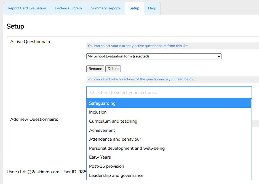Expand the active questionnaire dropdown

coord(154,56)
